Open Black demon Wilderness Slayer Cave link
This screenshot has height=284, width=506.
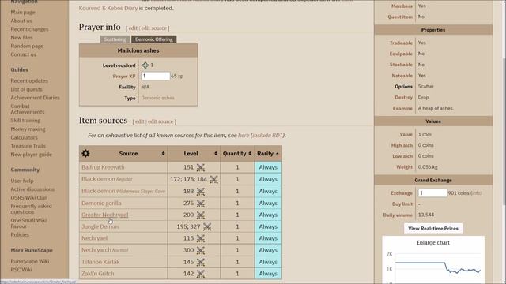tap(123, 191)
